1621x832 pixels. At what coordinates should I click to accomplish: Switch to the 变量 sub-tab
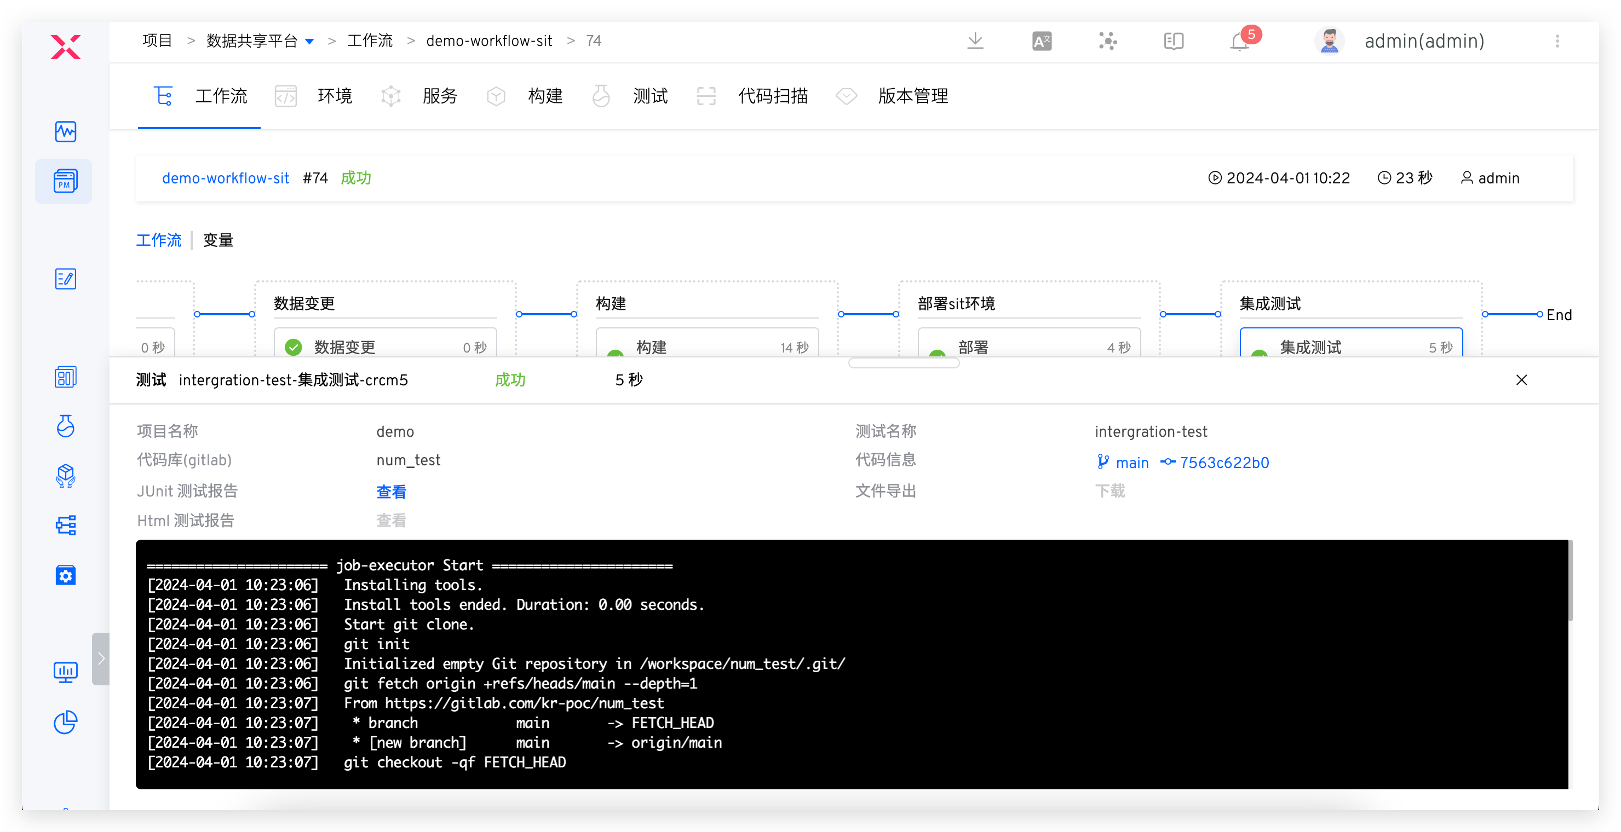pos(218,240)
